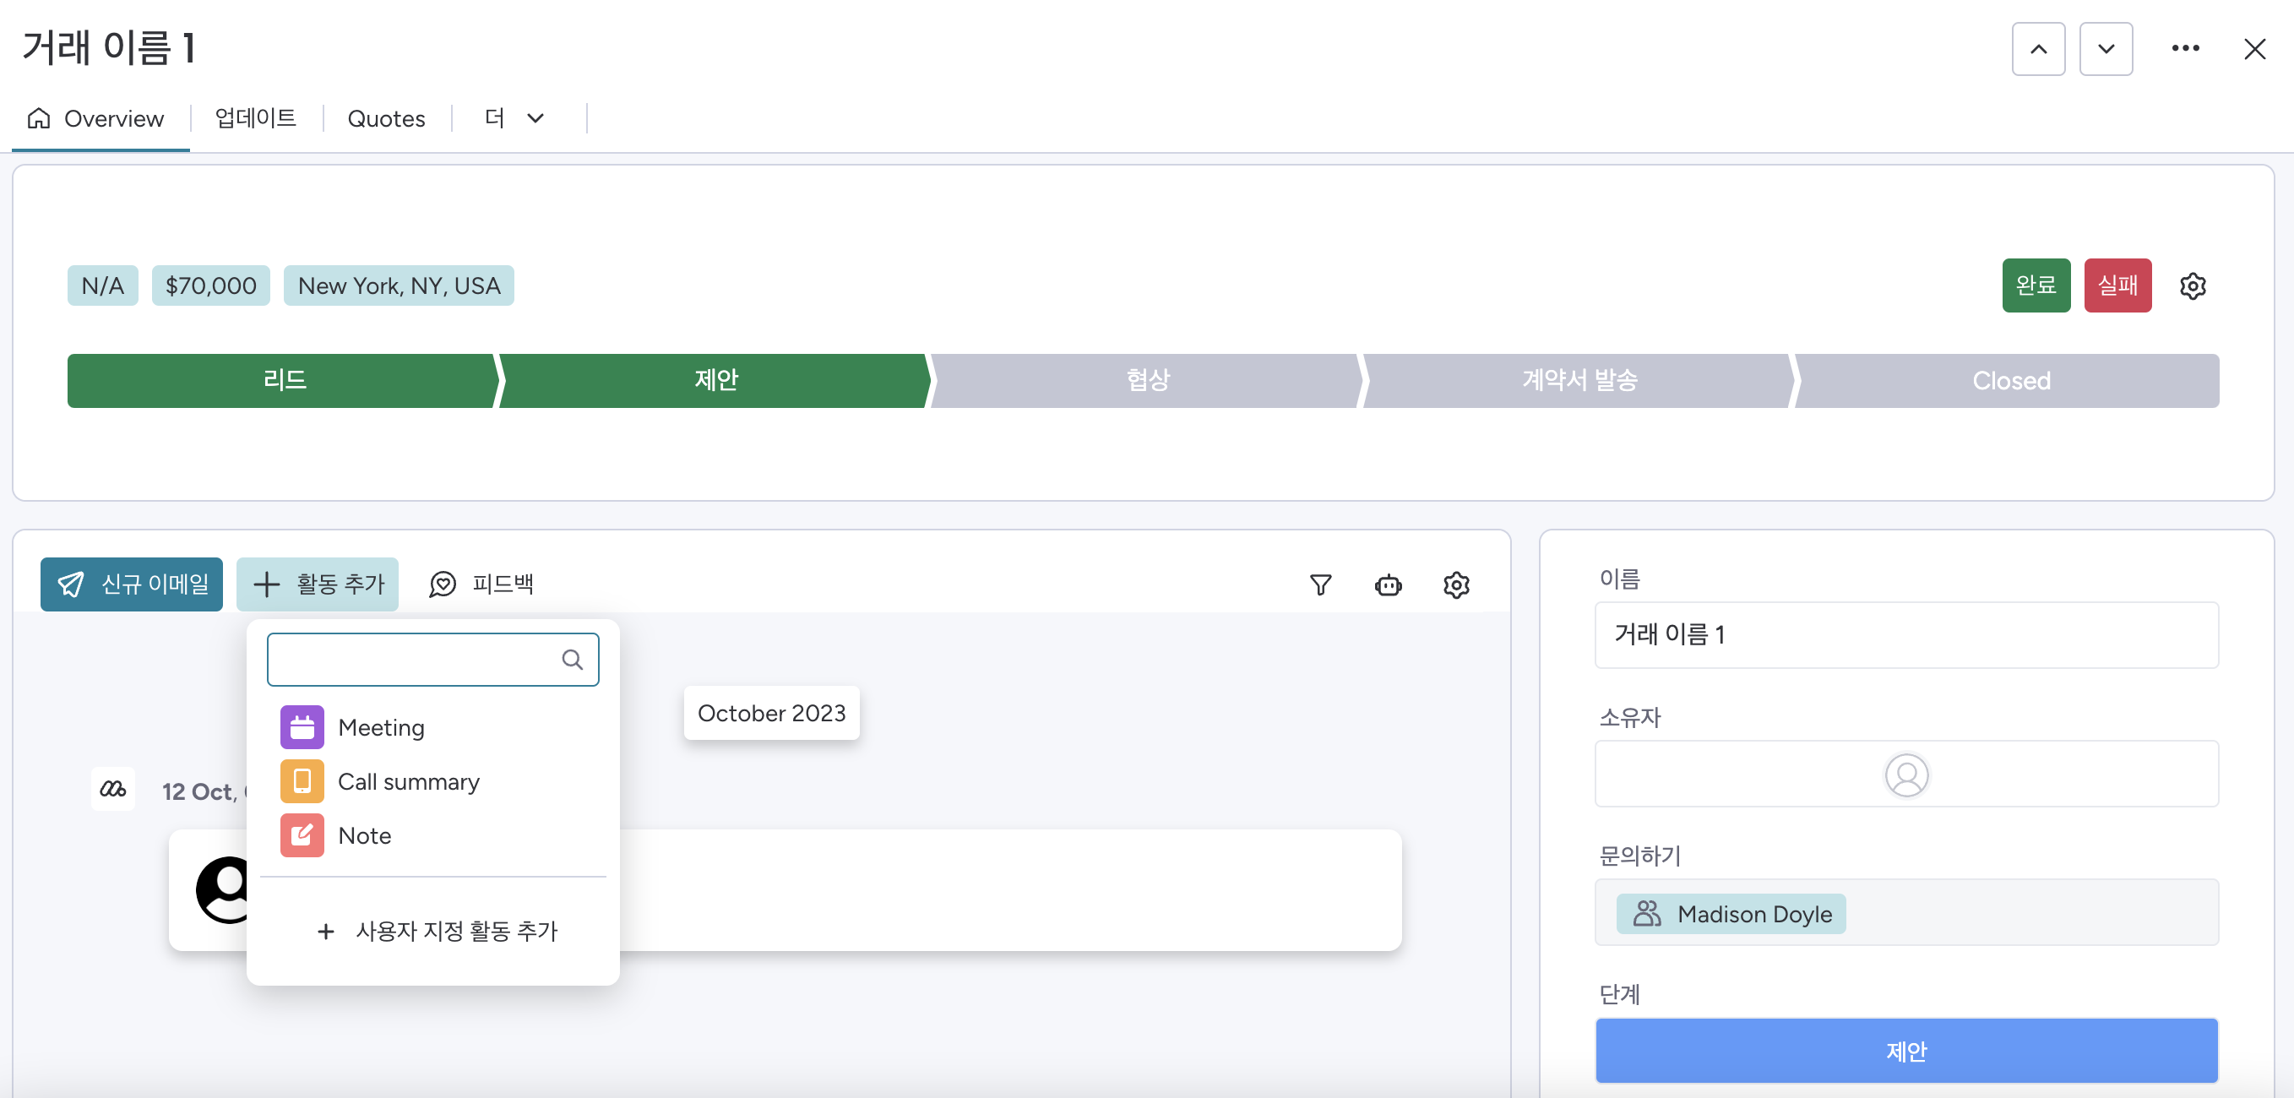Viewport: 2294px width, 1098px height.
Task: Mark the deal as 완료 (won)
Action: click(2035, 285)
